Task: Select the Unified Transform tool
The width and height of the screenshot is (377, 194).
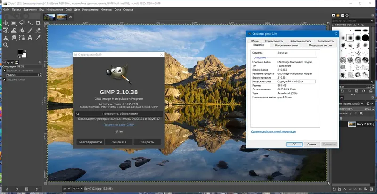Action: pyautogui.click(x=6, y=31)
